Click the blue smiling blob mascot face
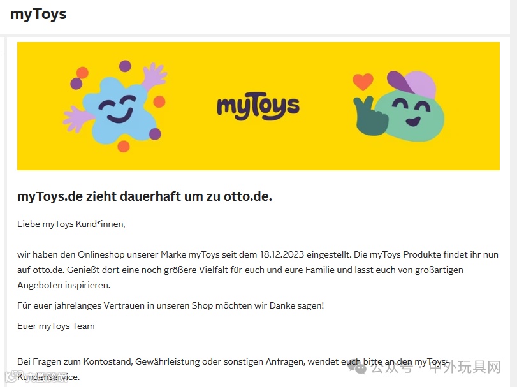Screen dimensions: 517x387 [x=117, y=110]
